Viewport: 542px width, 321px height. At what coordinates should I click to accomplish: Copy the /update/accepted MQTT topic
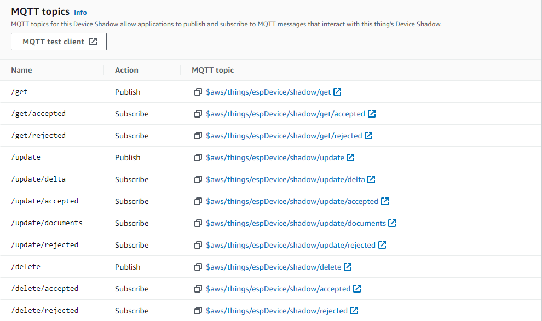198,201
